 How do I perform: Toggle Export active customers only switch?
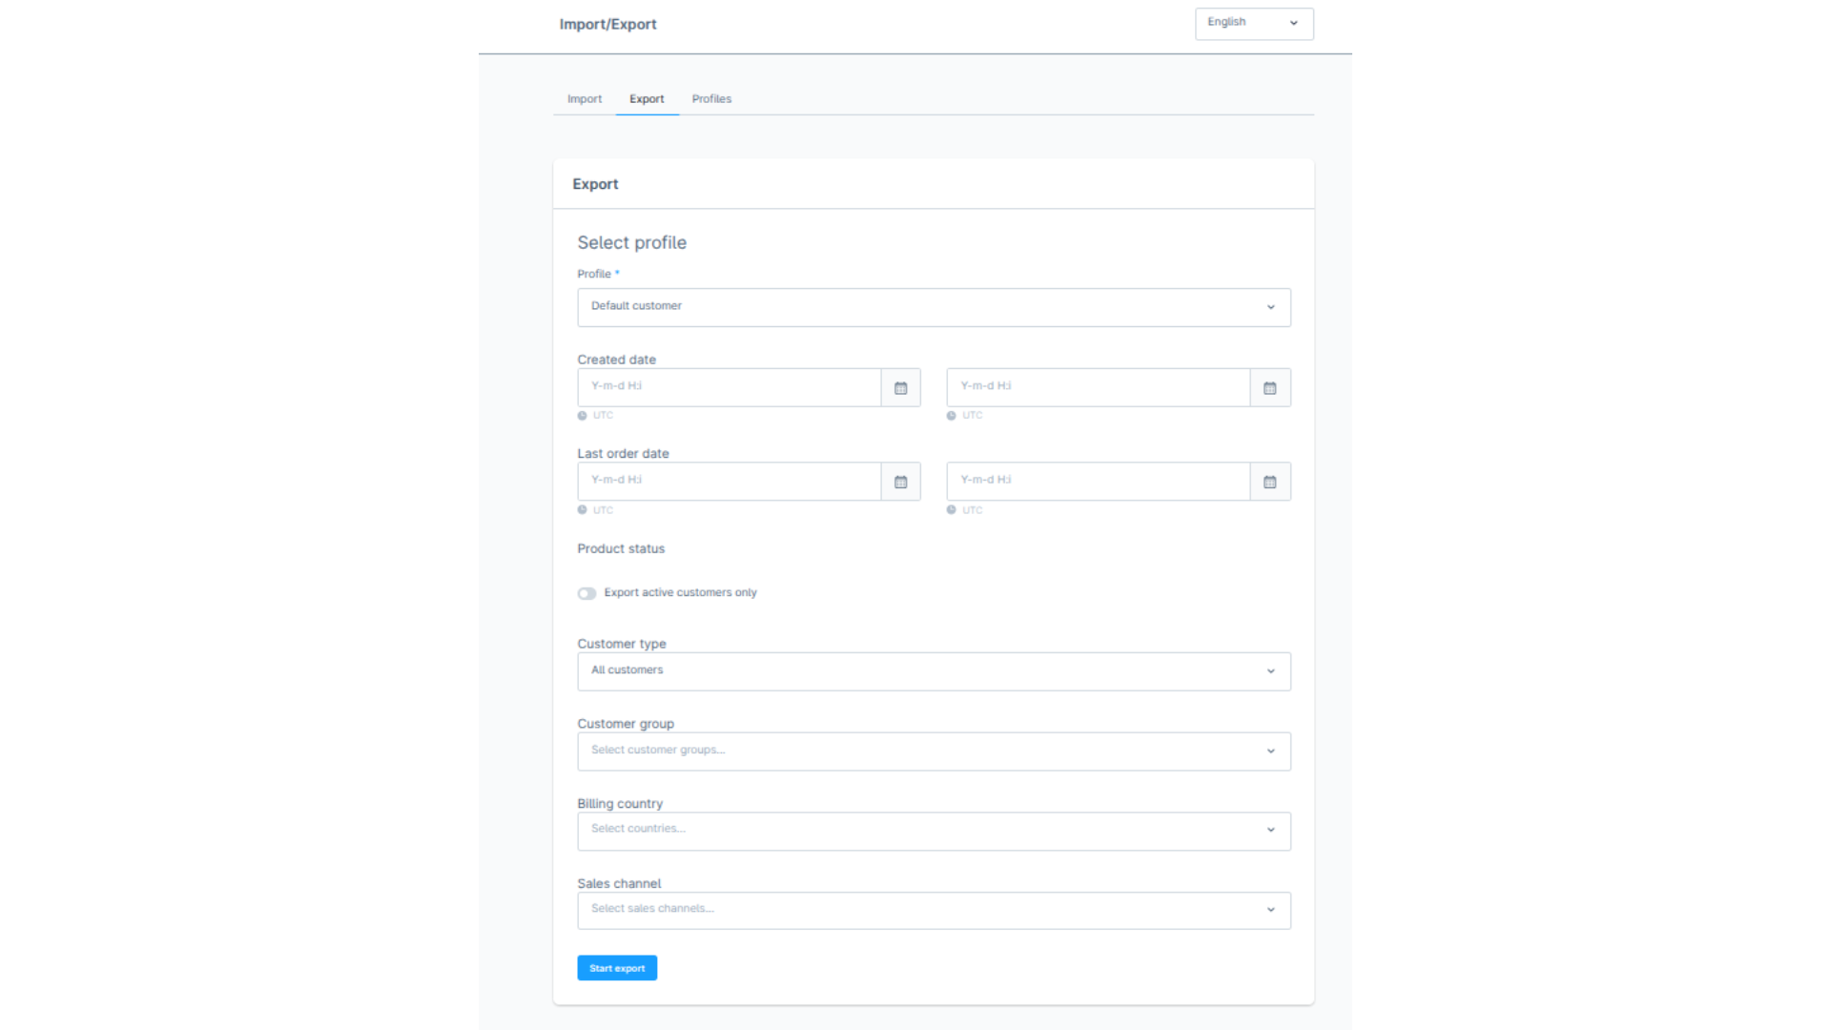pyautogui.click(x=586, y=593)
